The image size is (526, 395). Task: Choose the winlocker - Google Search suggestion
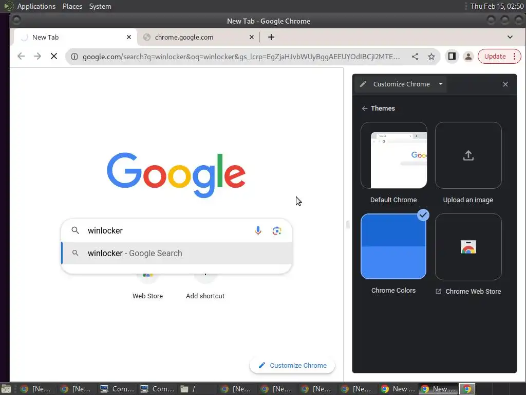[x=177, y=253]
